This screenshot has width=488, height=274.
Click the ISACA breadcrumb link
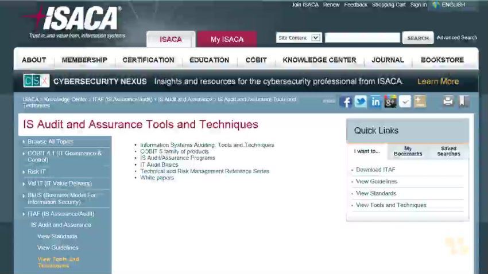pyautogui.click(x=30, y=99)
